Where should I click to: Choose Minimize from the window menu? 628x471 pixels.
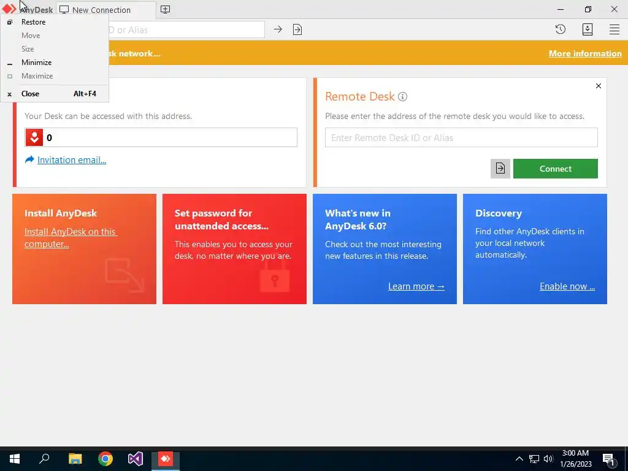(x=55, y=63)
